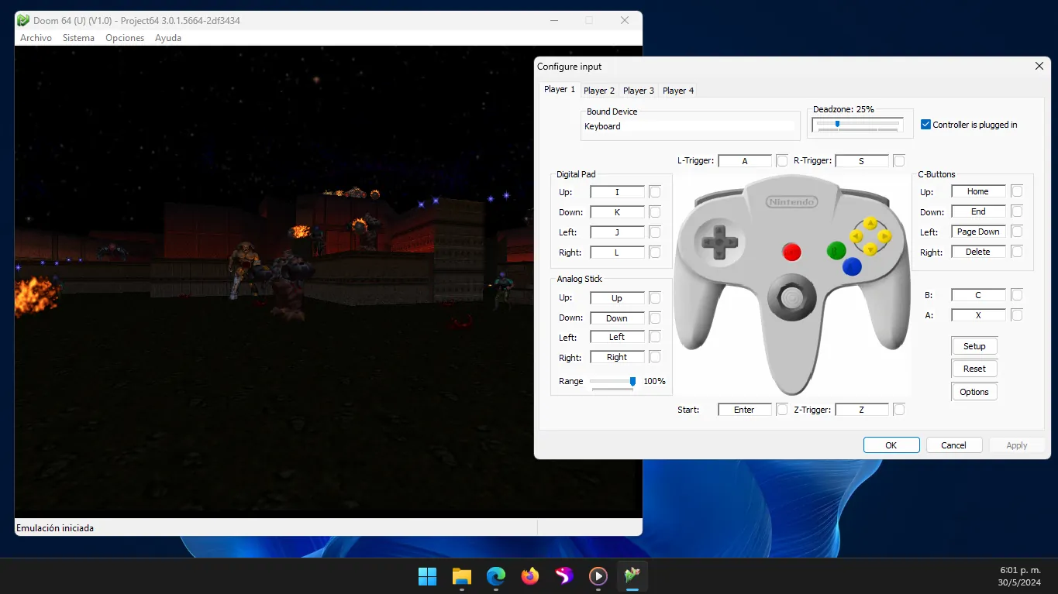Image resolution: width=1058 pixels, height=594 pixels.
Task: Click the Z-Trigger binding field showing Z
Action: tap(862, 410)
